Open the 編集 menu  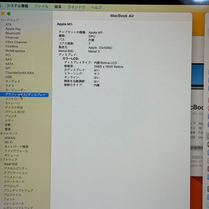[x=58, y=7]
